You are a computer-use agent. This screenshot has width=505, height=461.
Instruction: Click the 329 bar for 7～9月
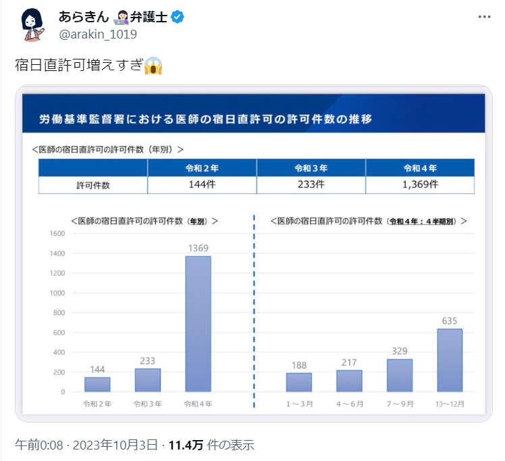pos(400,375)
